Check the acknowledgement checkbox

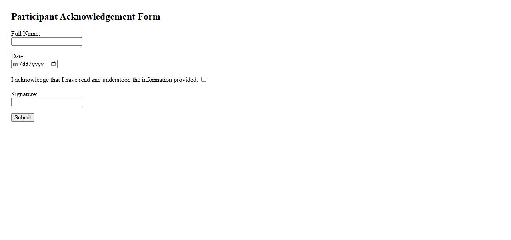[204, 79]
